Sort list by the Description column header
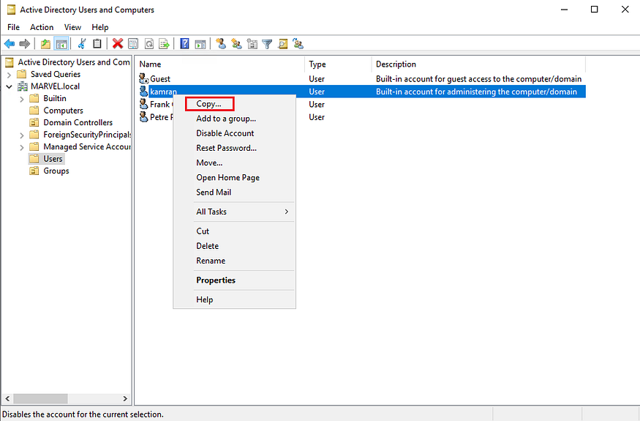This screenshot has height=421, width=640. [x=396, y=64]
